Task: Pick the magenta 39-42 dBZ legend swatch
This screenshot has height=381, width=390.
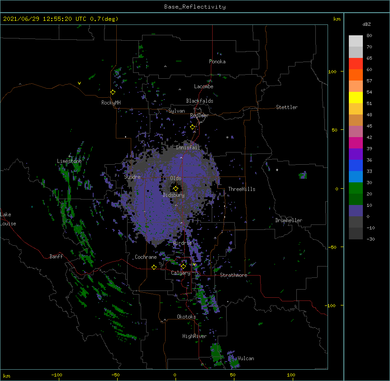Action: 356,143
